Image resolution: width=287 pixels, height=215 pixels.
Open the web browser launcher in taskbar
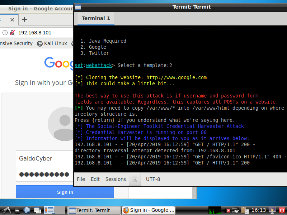27,210
